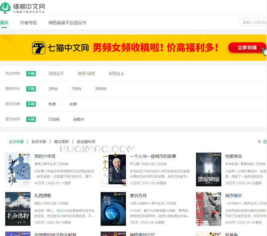Image resolution: width=267 pixels, height=236 pixels.
Task: Filter updates within 3天内
Action: pyautogui.click(x=53, y=89)
